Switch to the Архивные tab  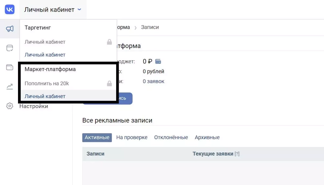click(207, 138)
